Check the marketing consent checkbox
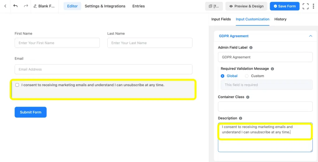This screenshot has width=318, height=162. (x=17, y=85)
